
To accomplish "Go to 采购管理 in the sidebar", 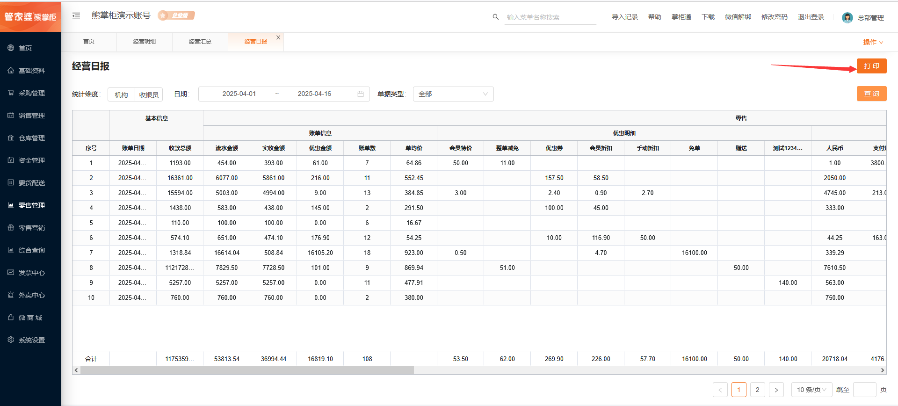I will coord(31,93).
